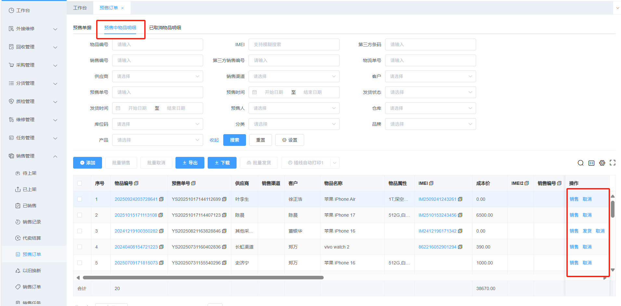Open the column density layout icon
The width and height of the screenshot is (621, 306).
tap(591, 163)
